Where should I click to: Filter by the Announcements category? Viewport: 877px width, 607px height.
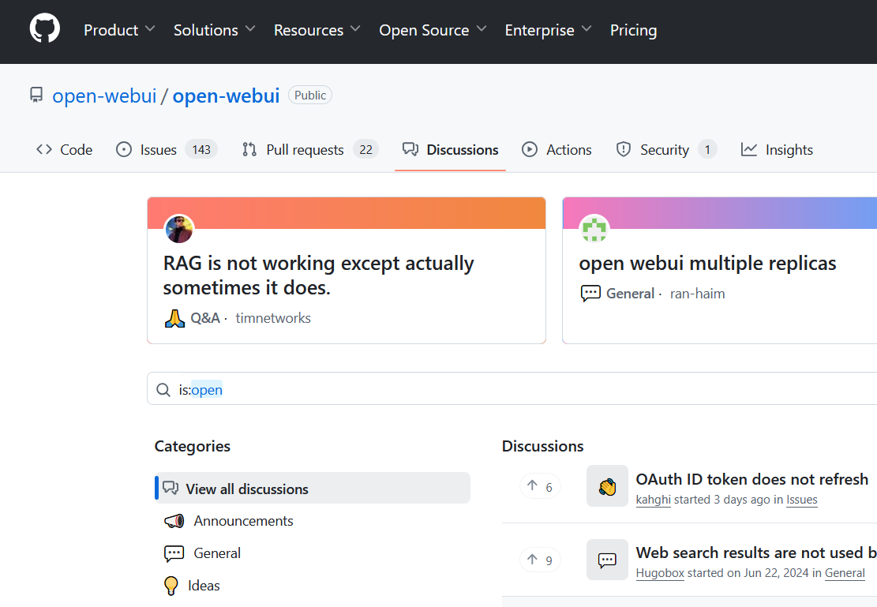click(243, 521)
